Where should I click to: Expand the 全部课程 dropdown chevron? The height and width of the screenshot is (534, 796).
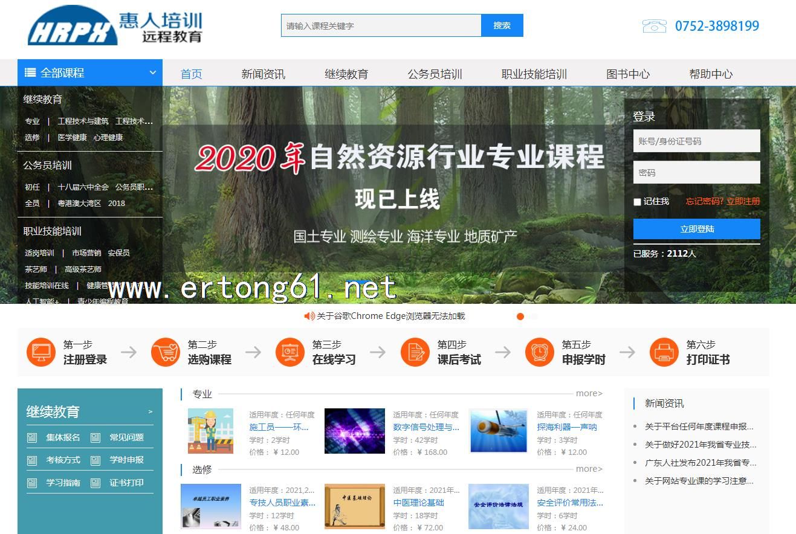pyautogui.click(x=152, y=73)
